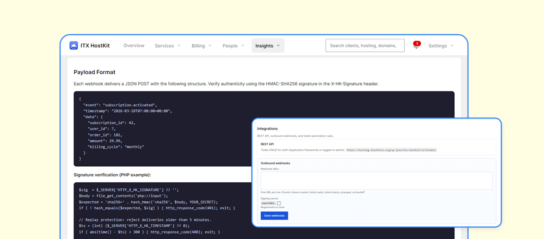Click the Signing secret label
This screenshot has height=239, width=544.
point(268,199)
